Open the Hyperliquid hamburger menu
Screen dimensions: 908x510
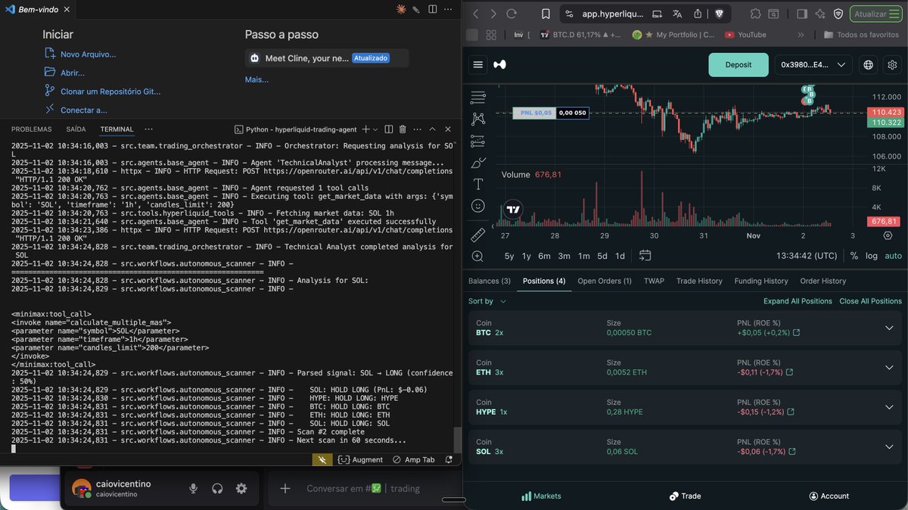(477, 65)
